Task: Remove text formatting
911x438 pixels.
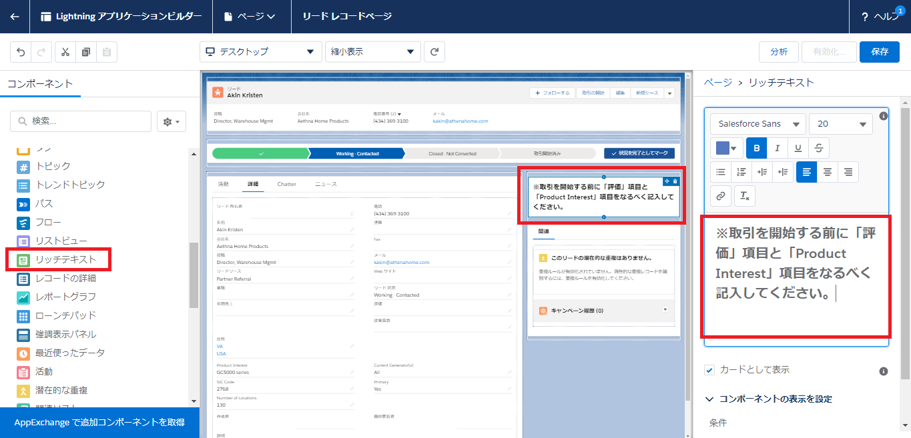Action: [x=745, y=196]
